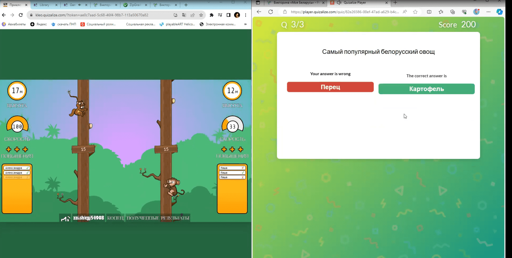The image size is (512, 258).
Task: Go back in the Edge window
Action: (x=259, y=12)
